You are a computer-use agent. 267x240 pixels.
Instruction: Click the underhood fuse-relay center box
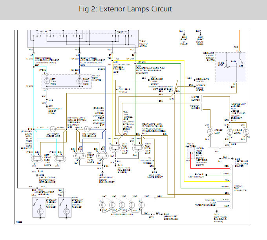tap(191, 153)
